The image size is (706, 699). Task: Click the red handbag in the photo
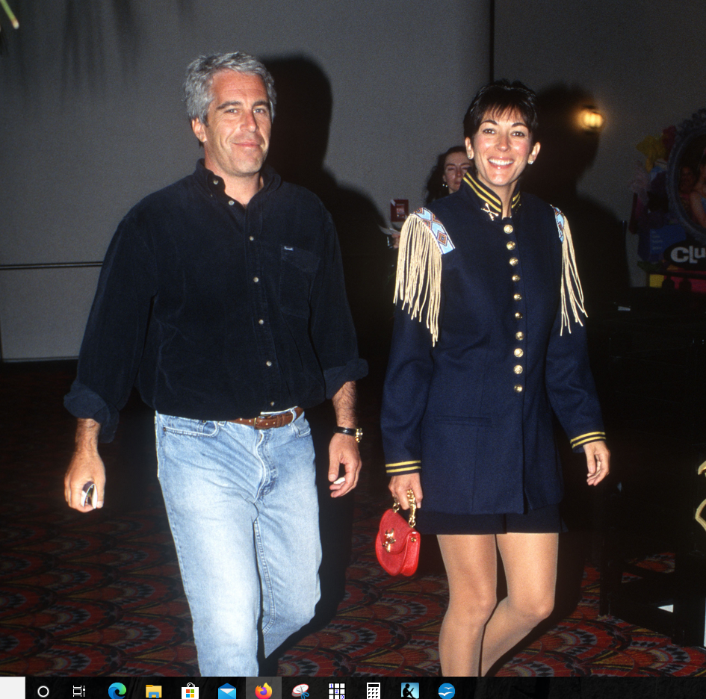397,542
